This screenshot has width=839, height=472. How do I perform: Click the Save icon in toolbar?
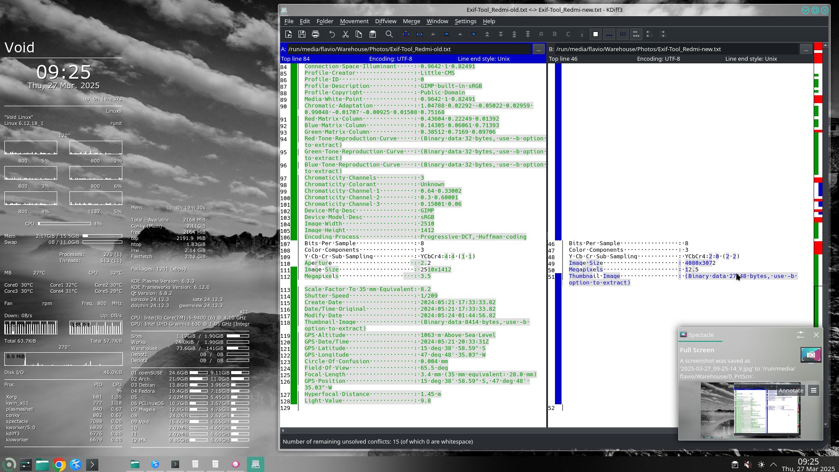click(x=302, y=34)
